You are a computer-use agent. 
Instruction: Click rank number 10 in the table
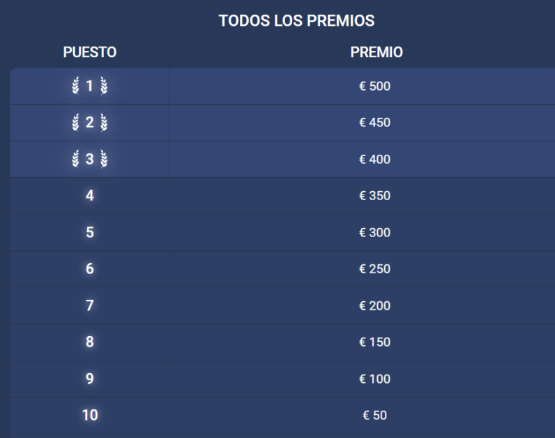(90, 415)
